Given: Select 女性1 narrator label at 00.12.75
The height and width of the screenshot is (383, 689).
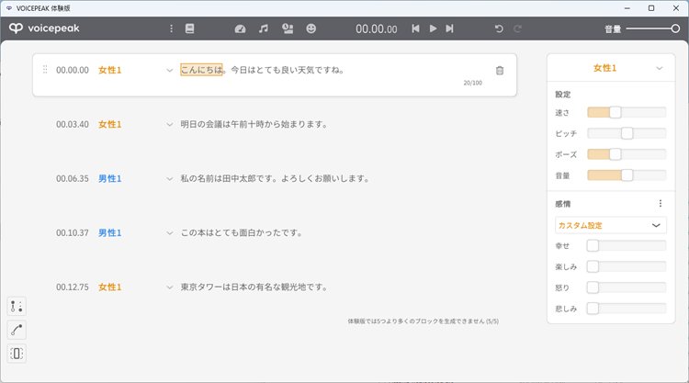Looking at the screenshot, I should coord(110,287).
